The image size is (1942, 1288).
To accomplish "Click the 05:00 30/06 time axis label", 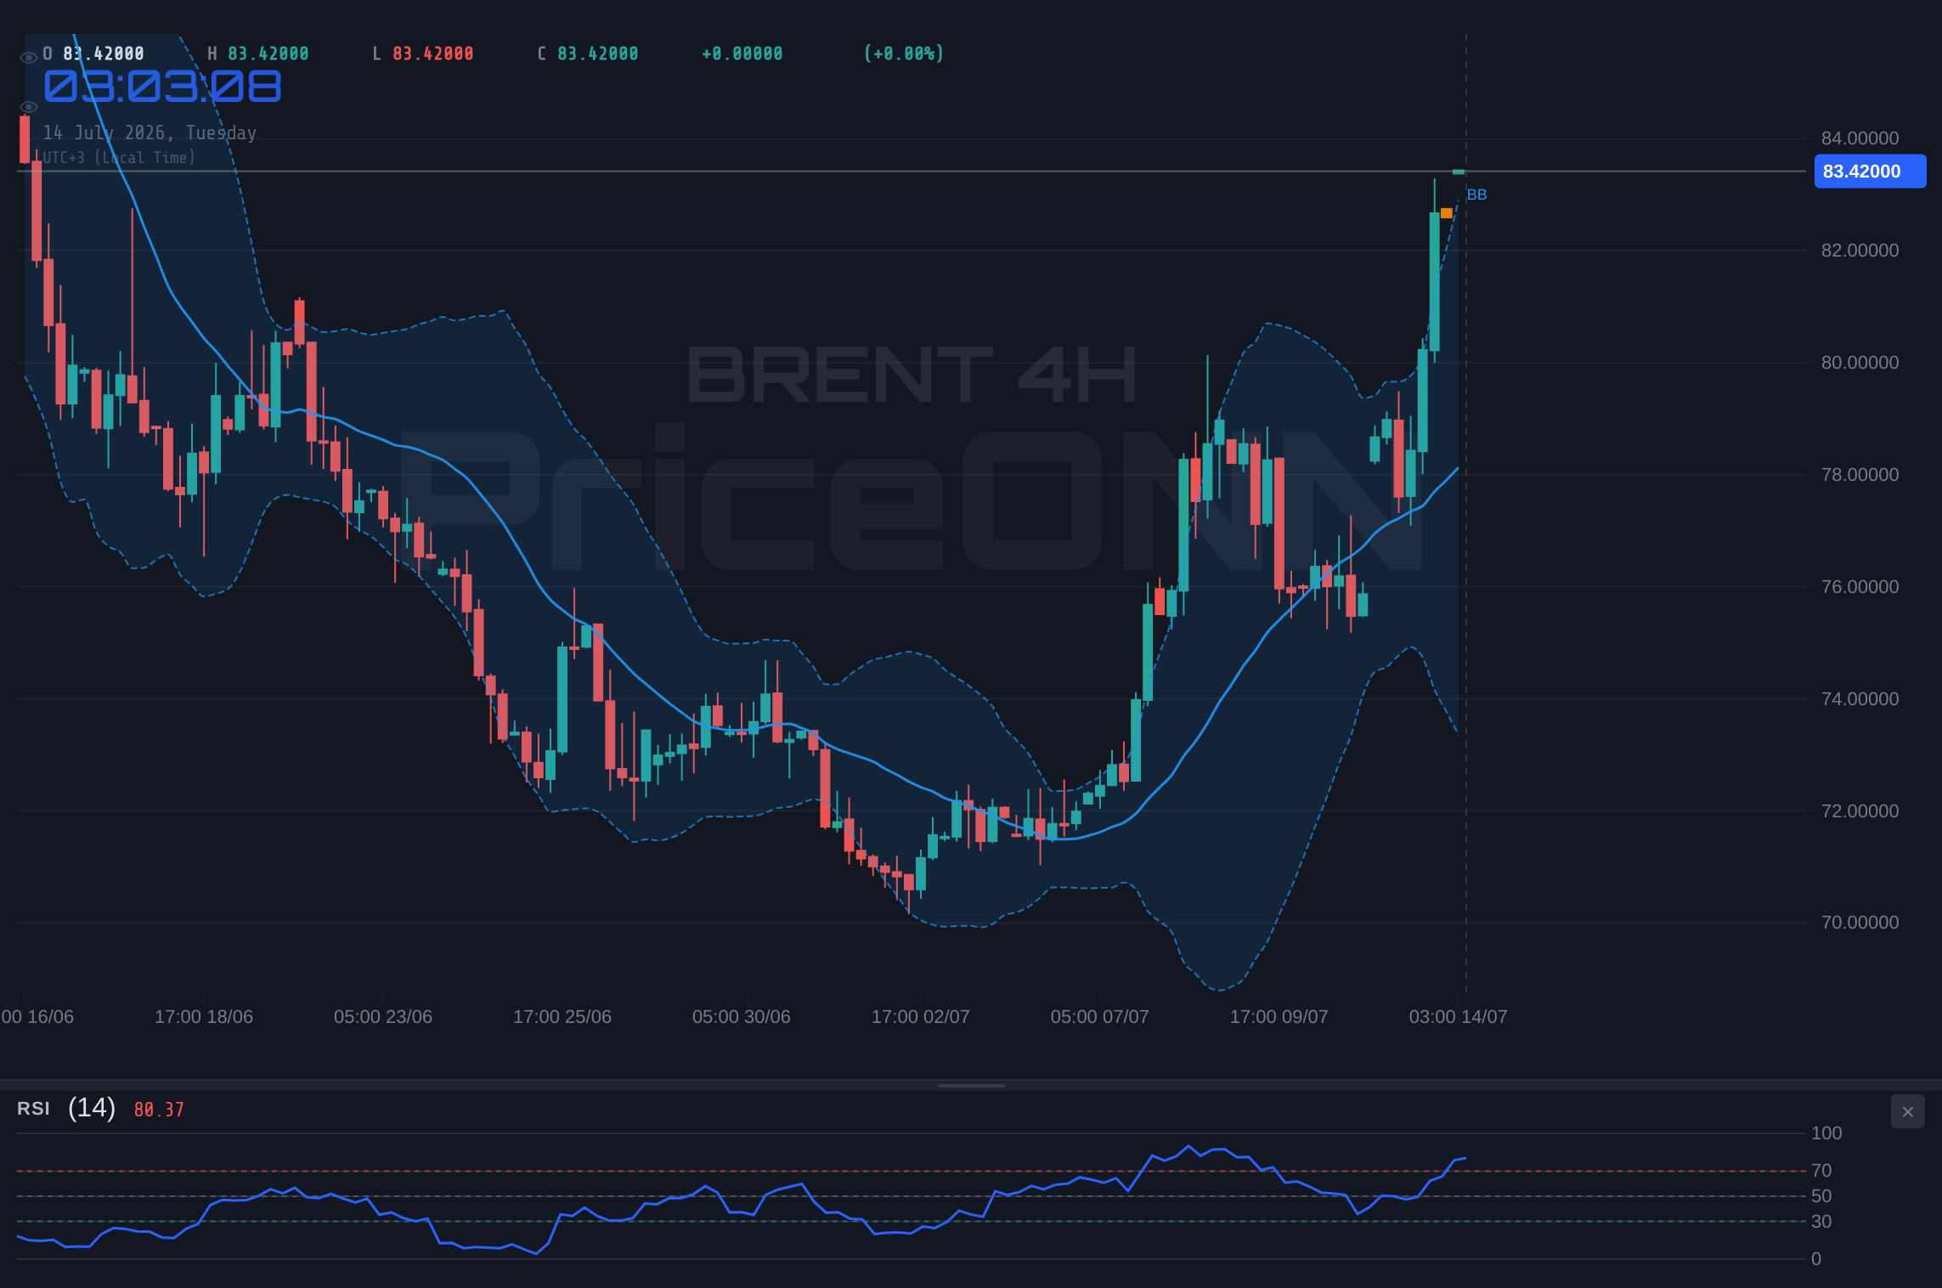I will (x=742, y=1017).
